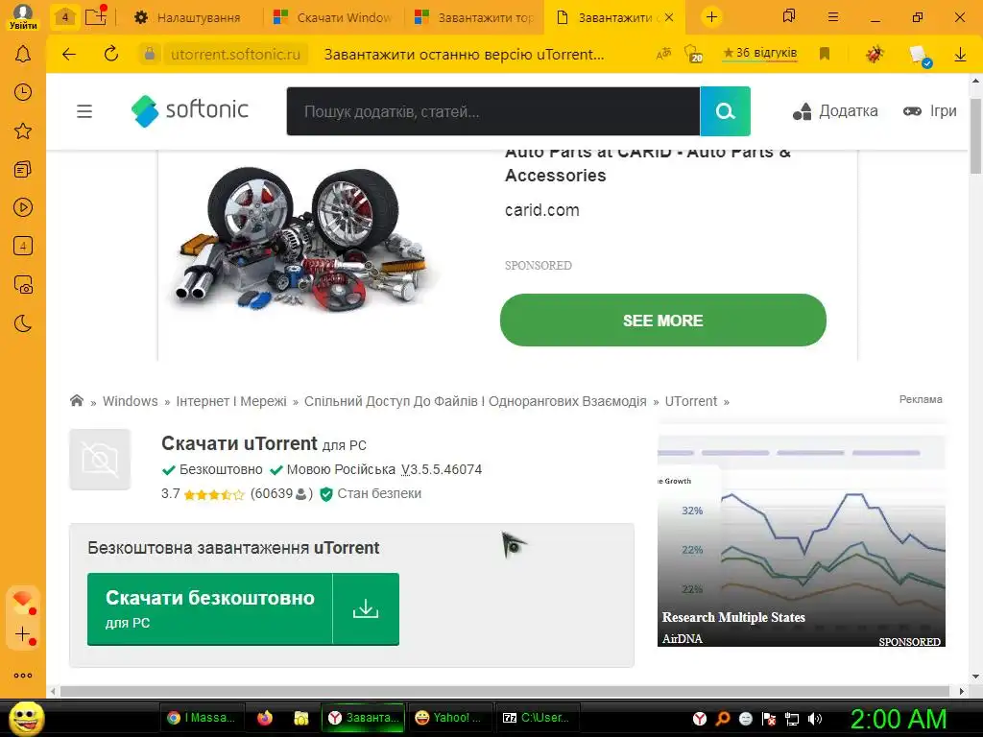Image resolution: width=983 pixels, height=737 pixels.
Task: Click the page translate icon
Action: [663, 54]
